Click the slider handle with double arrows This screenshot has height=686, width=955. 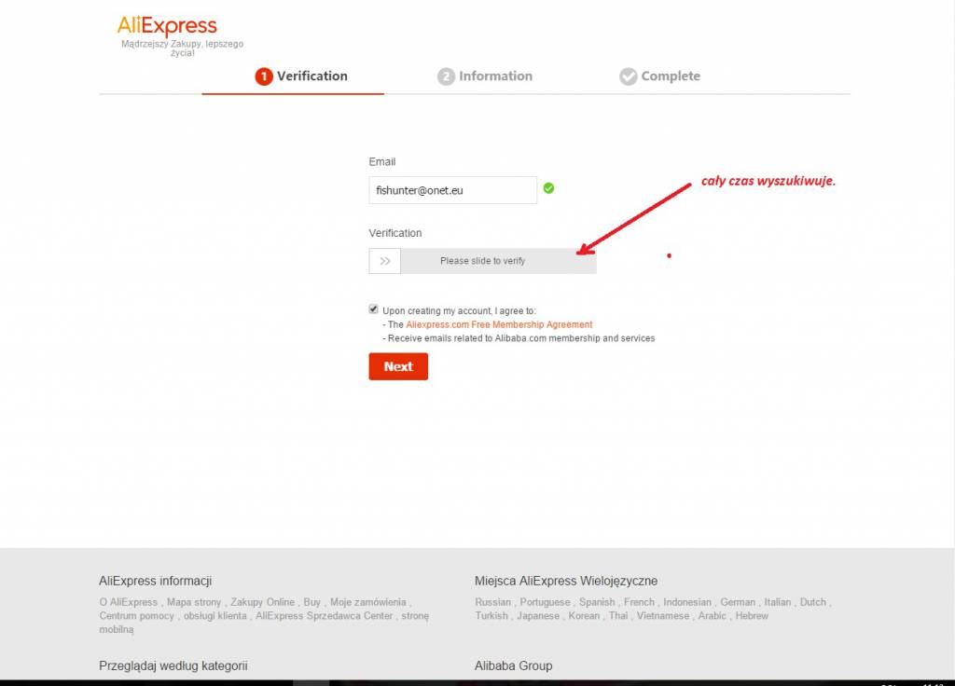385,261
